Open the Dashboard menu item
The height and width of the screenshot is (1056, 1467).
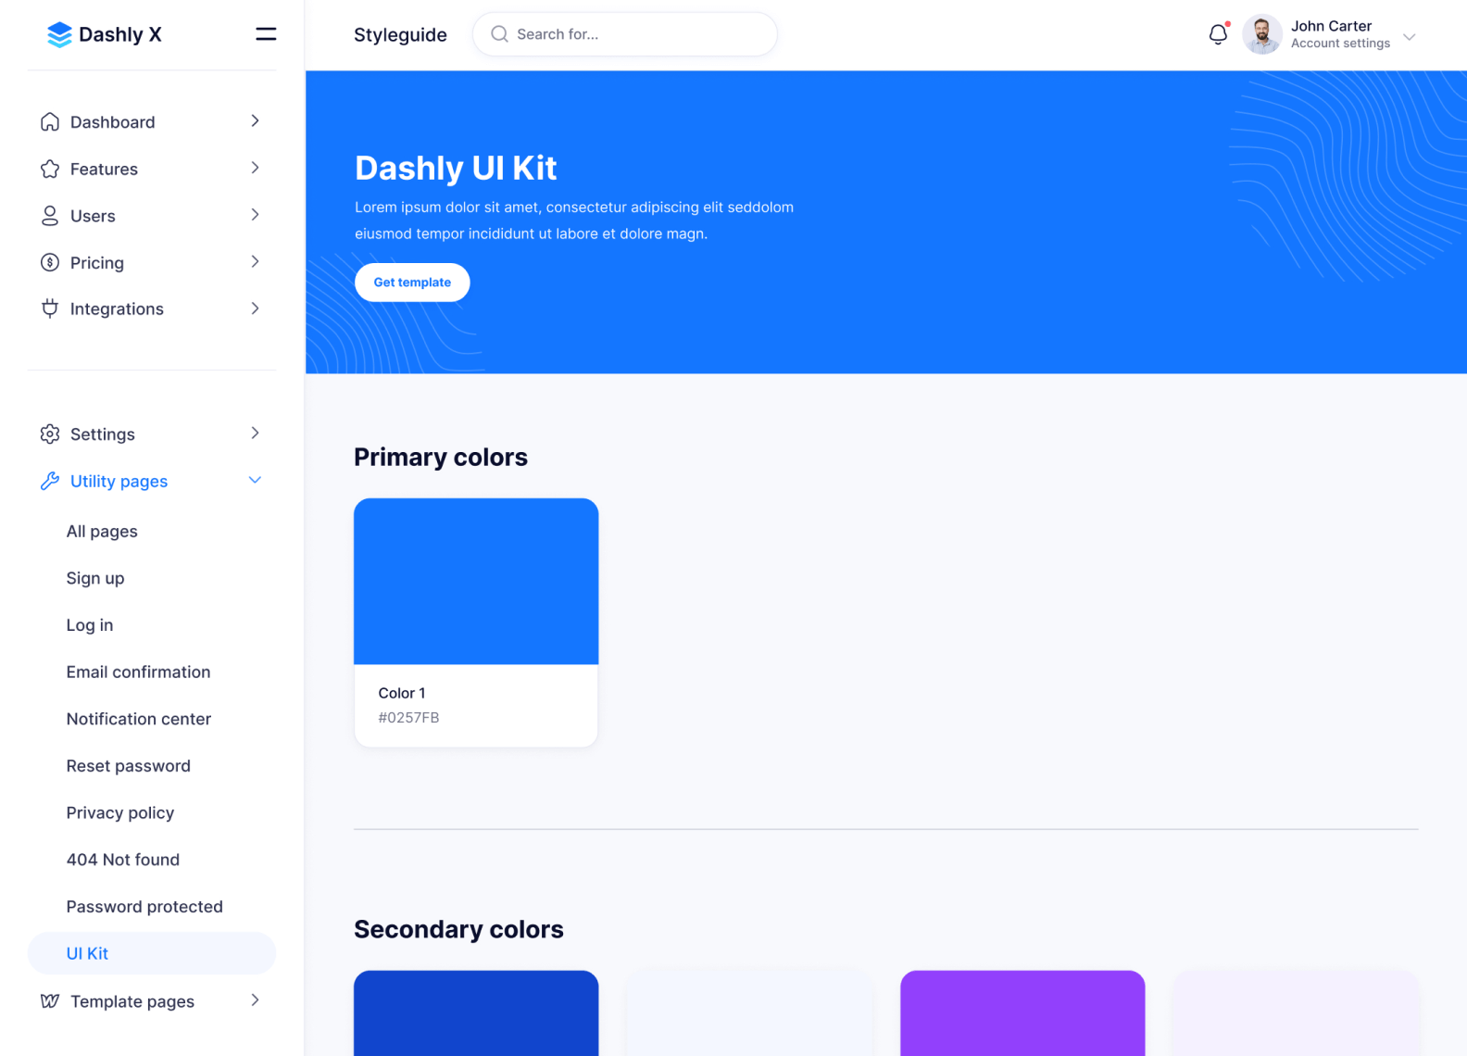point(152,122)
